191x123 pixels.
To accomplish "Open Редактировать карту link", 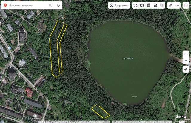I will pyautogui.click(x=147, y=122).
